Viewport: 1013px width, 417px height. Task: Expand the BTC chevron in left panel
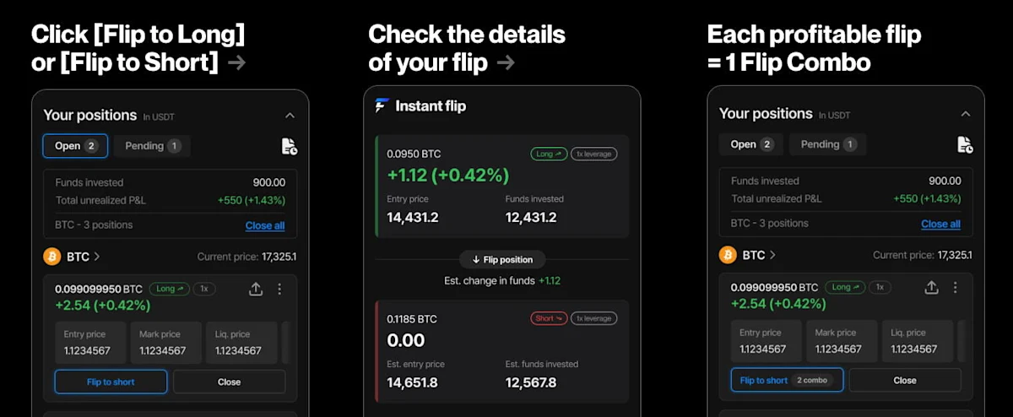[x=97, y=256]
